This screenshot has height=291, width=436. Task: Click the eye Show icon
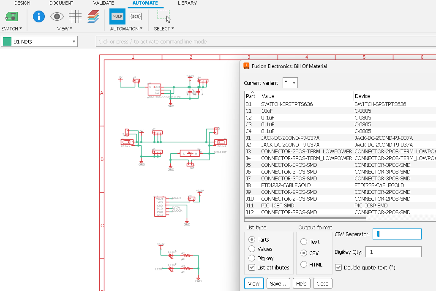pyautogui.click(x=57, y=16)
